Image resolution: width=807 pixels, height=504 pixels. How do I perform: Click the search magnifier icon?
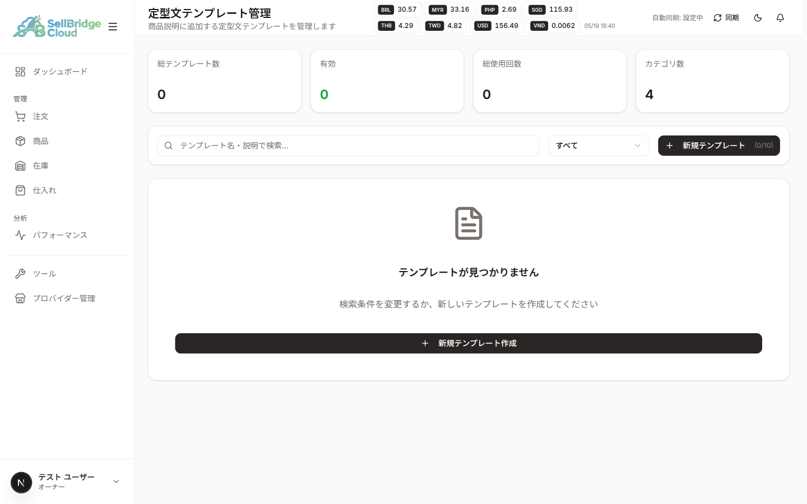tap(168, 146)
